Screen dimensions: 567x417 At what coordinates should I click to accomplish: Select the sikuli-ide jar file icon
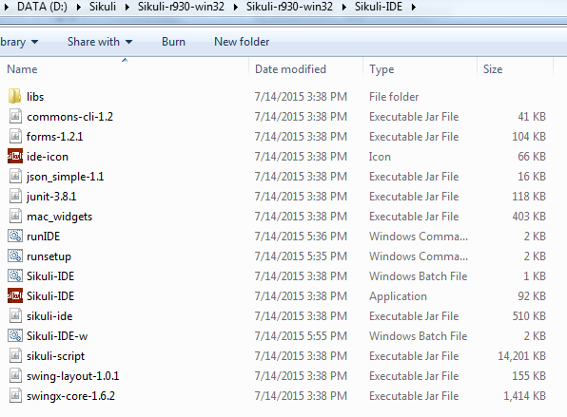click(x=15, y=316)
